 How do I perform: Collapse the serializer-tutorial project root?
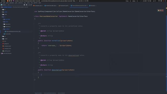point(1,7)
